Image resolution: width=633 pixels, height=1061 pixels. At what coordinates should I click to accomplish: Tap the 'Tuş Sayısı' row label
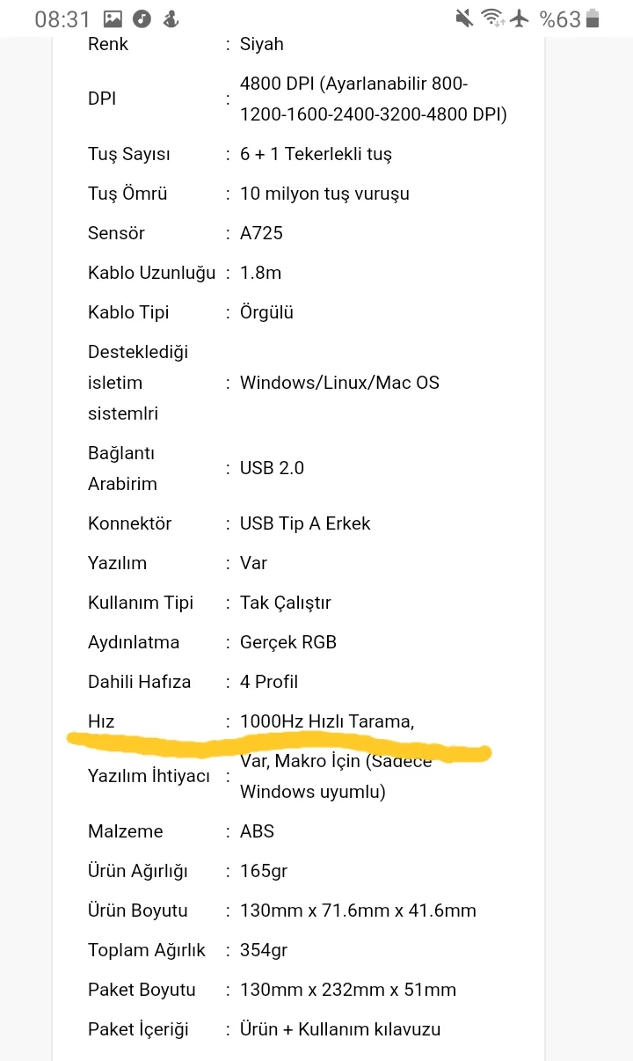pos(129,154)
